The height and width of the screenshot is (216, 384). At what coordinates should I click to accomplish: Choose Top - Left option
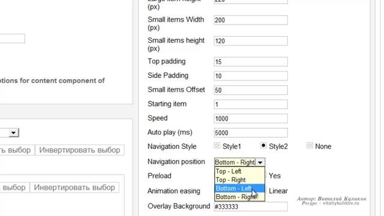coord(239,172)
